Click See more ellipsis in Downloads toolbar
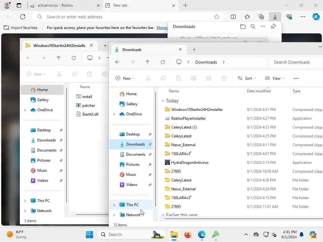The image size is (323, 242). tap(296, 78)
